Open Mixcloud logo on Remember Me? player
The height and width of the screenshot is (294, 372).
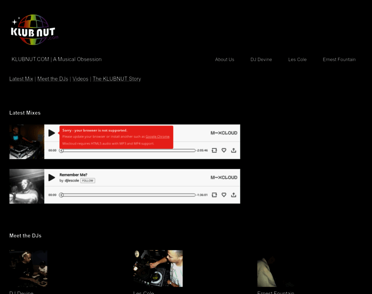point(224,177)
